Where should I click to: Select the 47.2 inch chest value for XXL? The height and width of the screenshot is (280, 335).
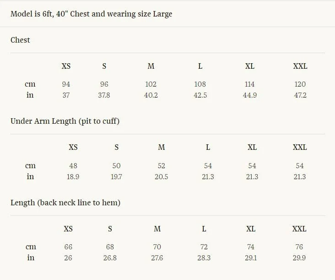[300, 95]
